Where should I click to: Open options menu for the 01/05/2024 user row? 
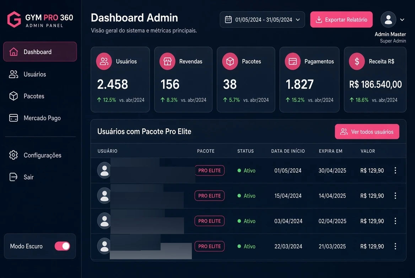pyautogui.click(x=395, y=171)
